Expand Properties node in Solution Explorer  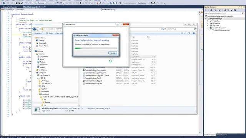208,21
